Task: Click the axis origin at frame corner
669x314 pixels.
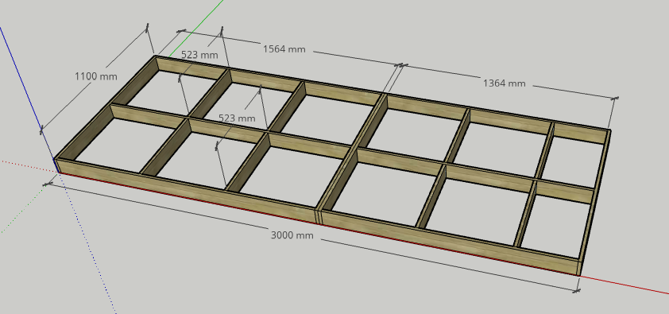Action: click(56, 166)
